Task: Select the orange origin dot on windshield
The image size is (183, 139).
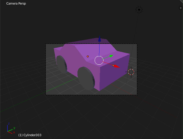Action: click(x=88, y=56)
